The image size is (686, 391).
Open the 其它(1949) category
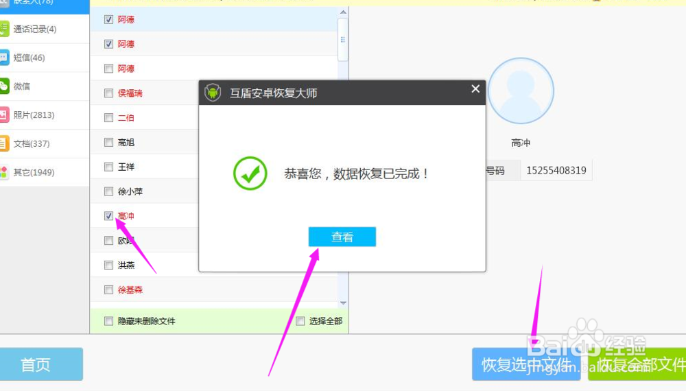tap(44, 172)
